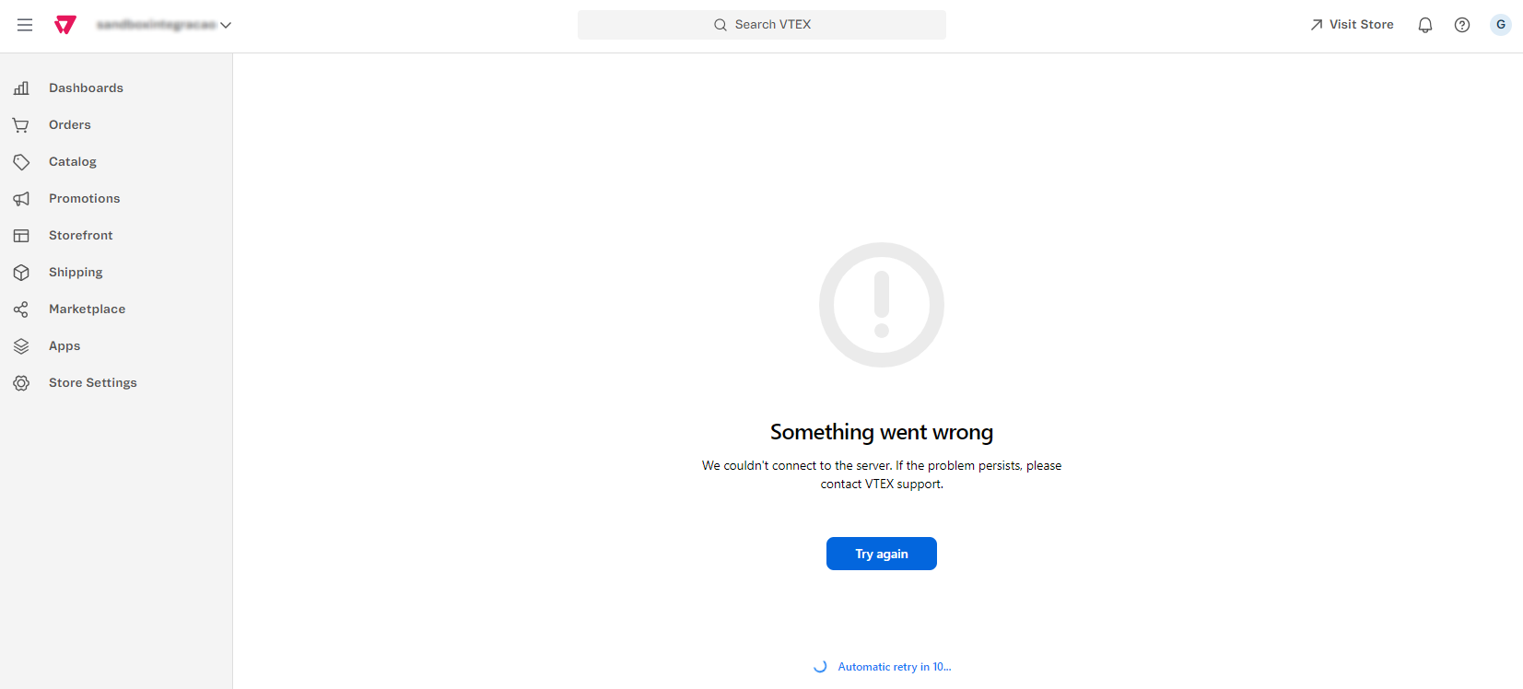Open the Dashboards section icon
The height and width of the screenshot is (689, 1523).
pos(21,88)
